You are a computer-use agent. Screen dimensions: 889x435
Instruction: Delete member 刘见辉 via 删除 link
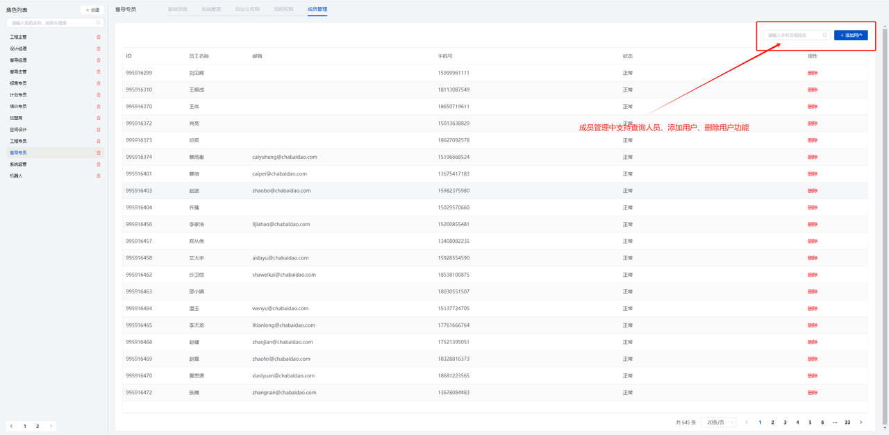[x=813, y=73]
